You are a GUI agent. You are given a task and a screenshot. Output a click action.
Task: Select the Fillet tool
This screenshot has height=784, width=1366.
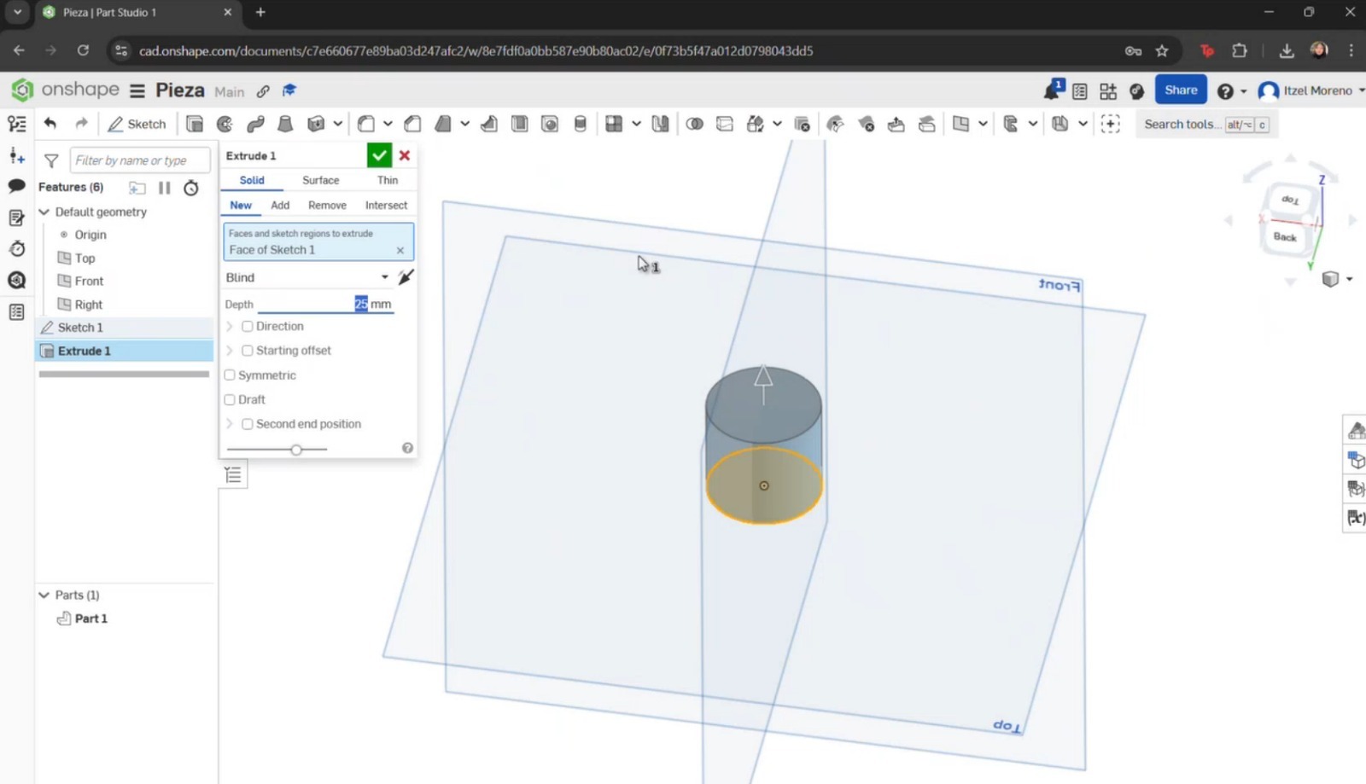[366, 124]
